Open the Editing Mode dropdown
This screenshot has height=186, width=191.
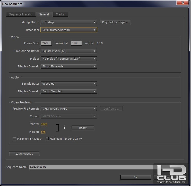[69, 22]
